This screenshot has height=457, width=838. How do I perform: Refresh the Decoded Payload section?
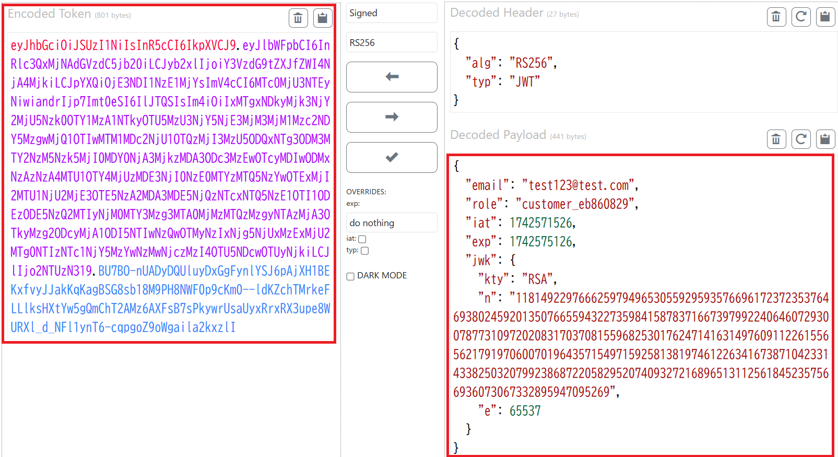(801, 139)
